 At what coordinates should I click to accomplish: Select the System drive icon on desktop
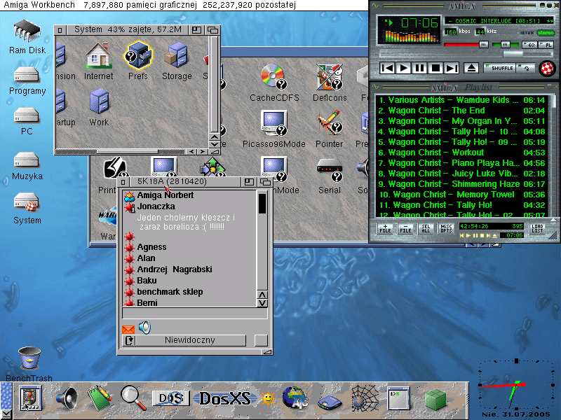click(26, 202)
